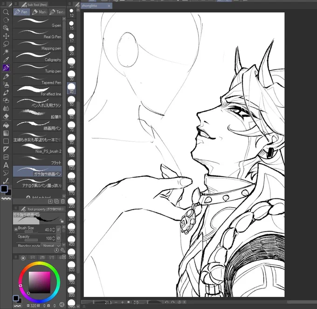Open Blending mode Normal dropdown

click(51, 246)
